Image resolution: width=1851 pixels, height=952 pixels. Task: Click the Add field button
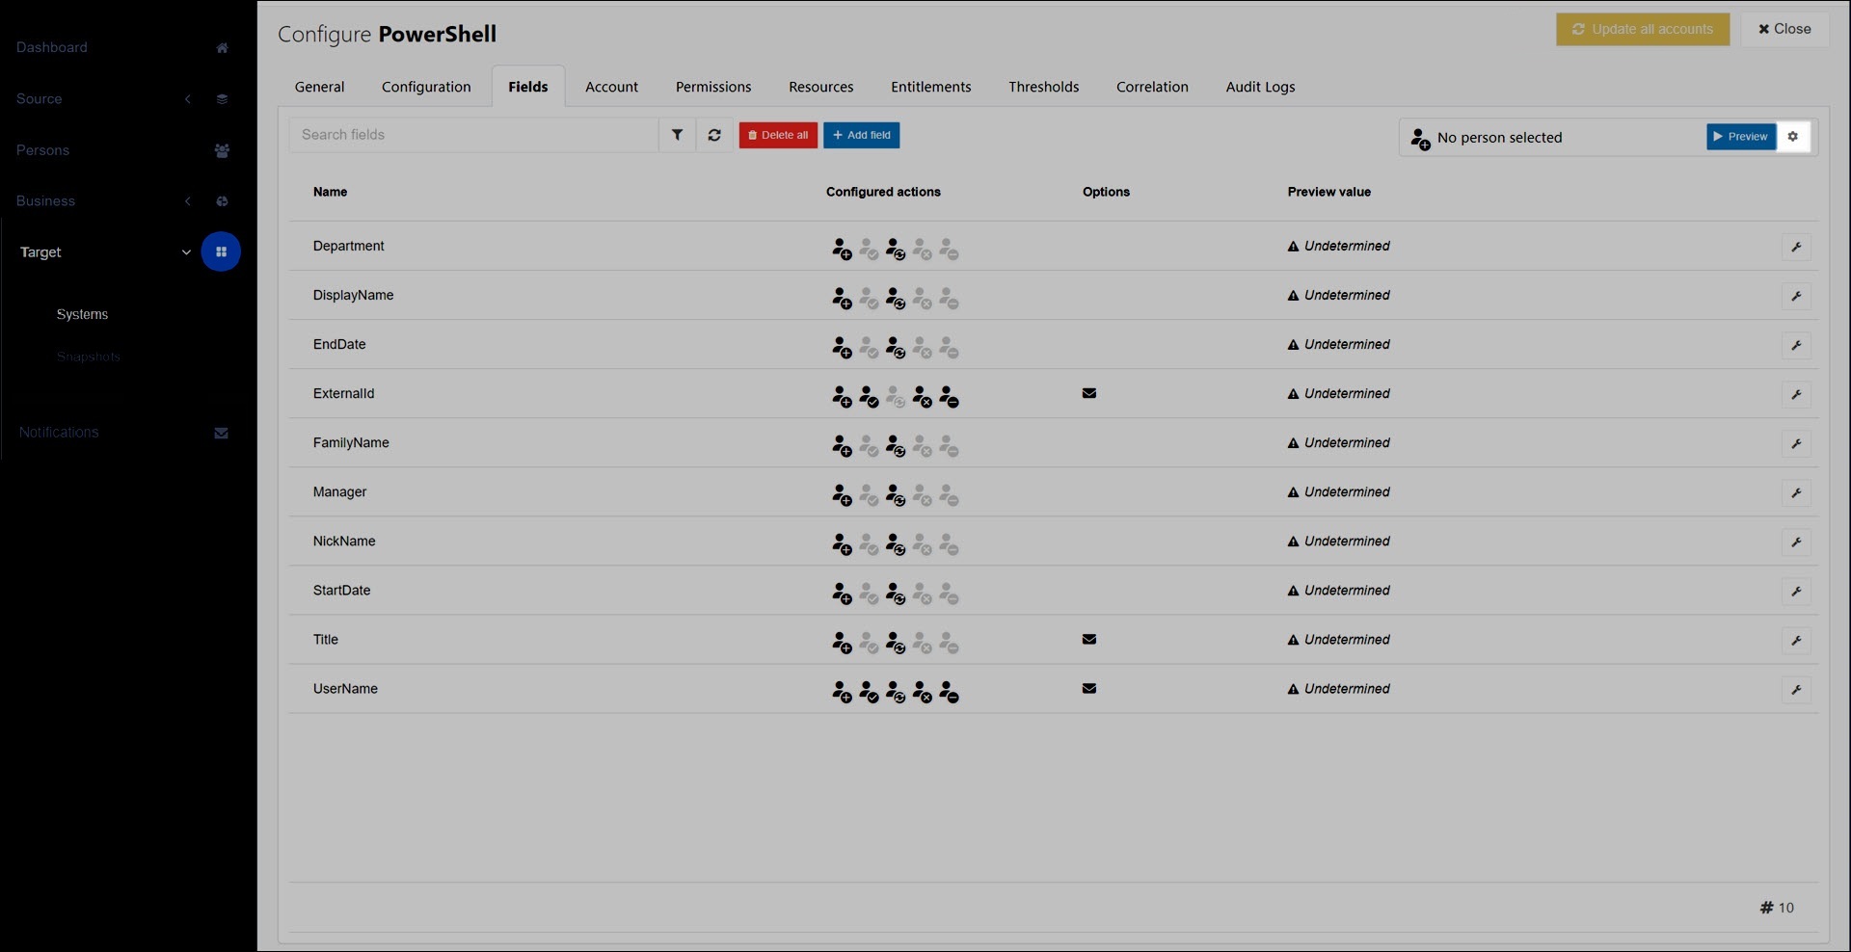click(x=861, y=135)
